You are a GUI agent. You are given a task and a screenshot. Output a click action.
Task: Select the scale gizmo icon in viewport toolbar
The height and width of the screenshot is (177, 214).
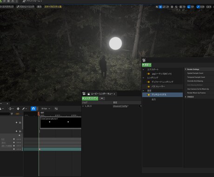point(167,7)
